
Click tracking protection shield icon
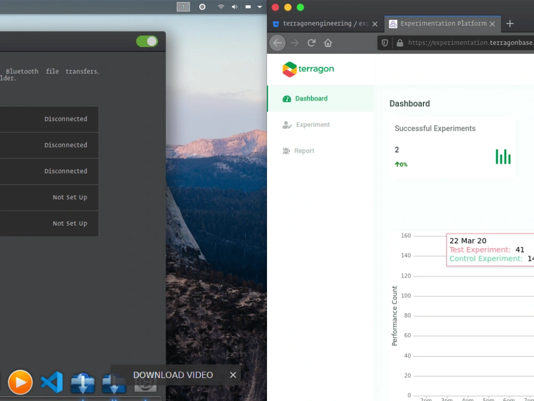click(x=385, y=43)
